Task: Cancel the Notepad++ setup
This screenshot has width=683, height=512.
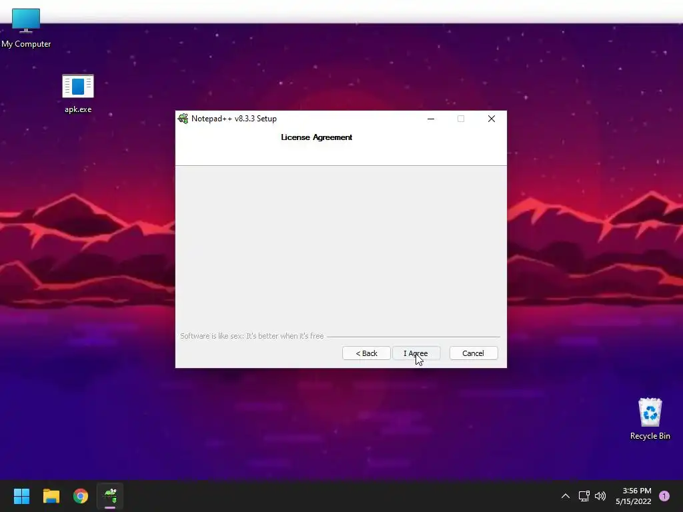Action: pyautogui.click(x=474, y=353)
